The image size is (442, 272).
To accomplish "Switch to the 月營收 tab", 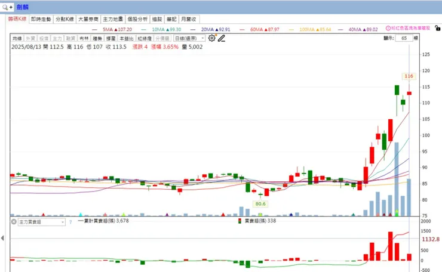I will [x=189, y=19].
